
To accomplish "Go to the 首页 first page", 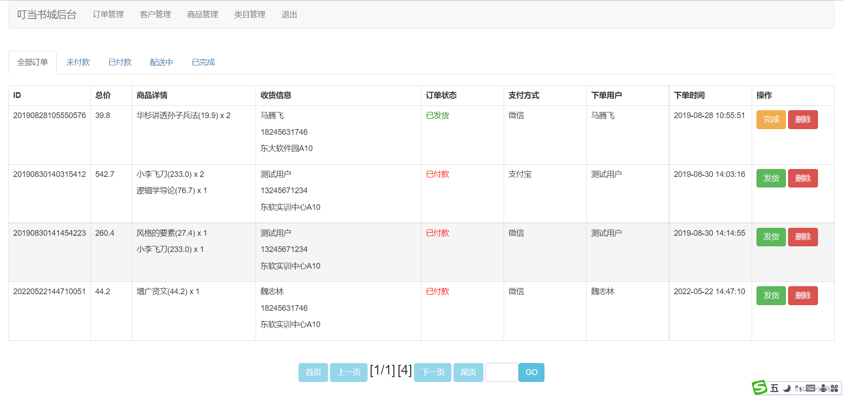I will (313, 372).
